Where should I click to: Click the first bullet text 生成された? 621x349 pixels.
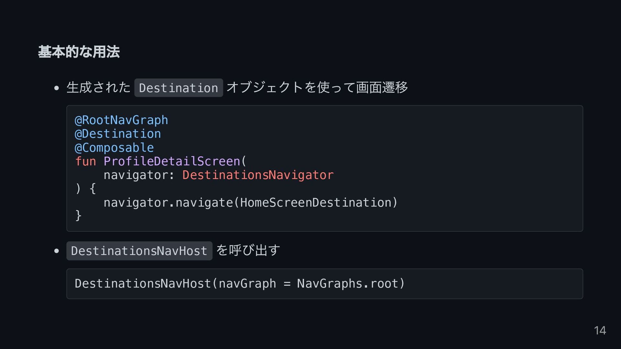coord(98,87)
